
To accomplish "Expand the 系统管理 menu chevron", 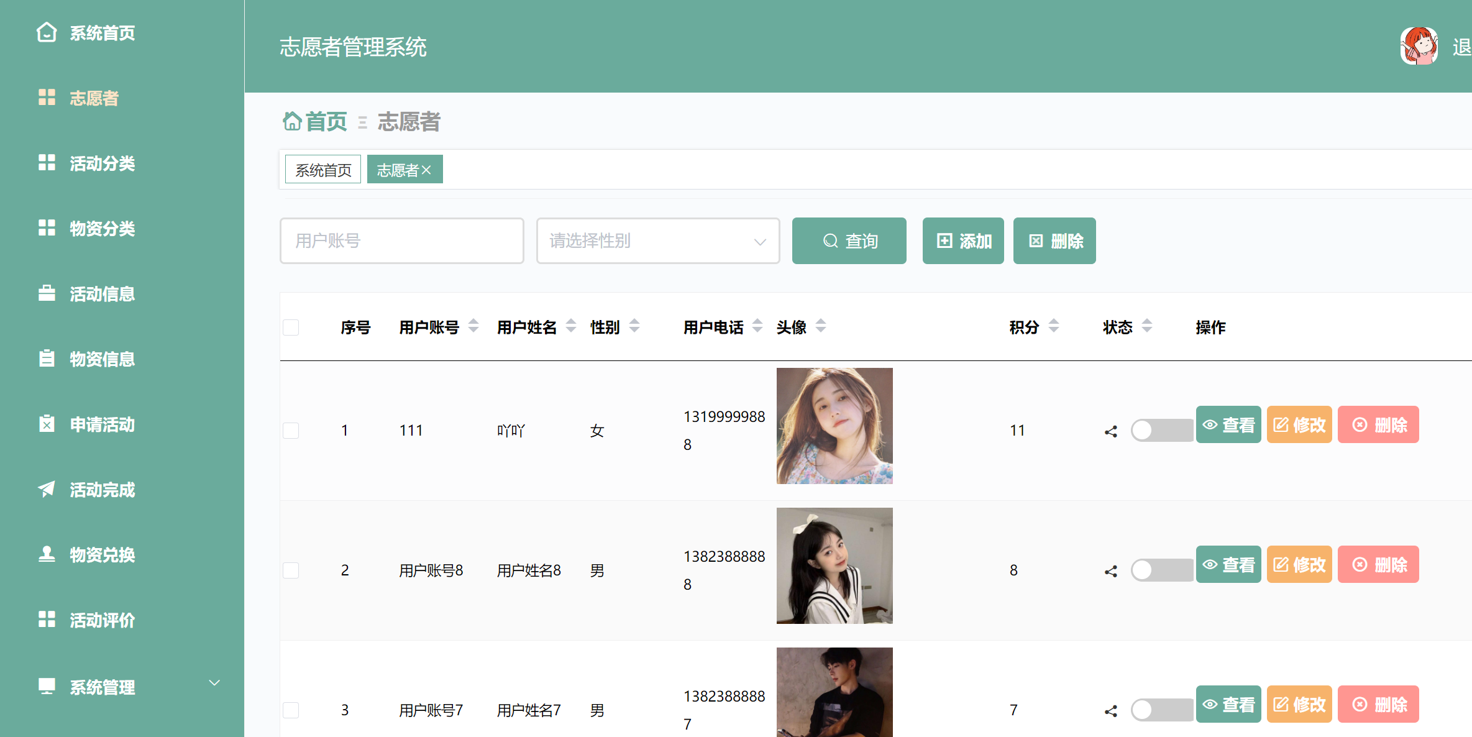I will coord(214,682).
